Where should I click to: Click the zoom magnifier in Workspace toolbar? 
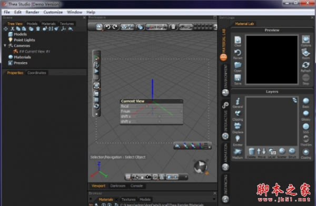tap(99, 27)
